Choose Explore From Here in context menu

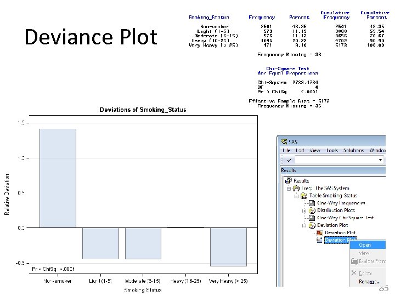tap(368, 261)
